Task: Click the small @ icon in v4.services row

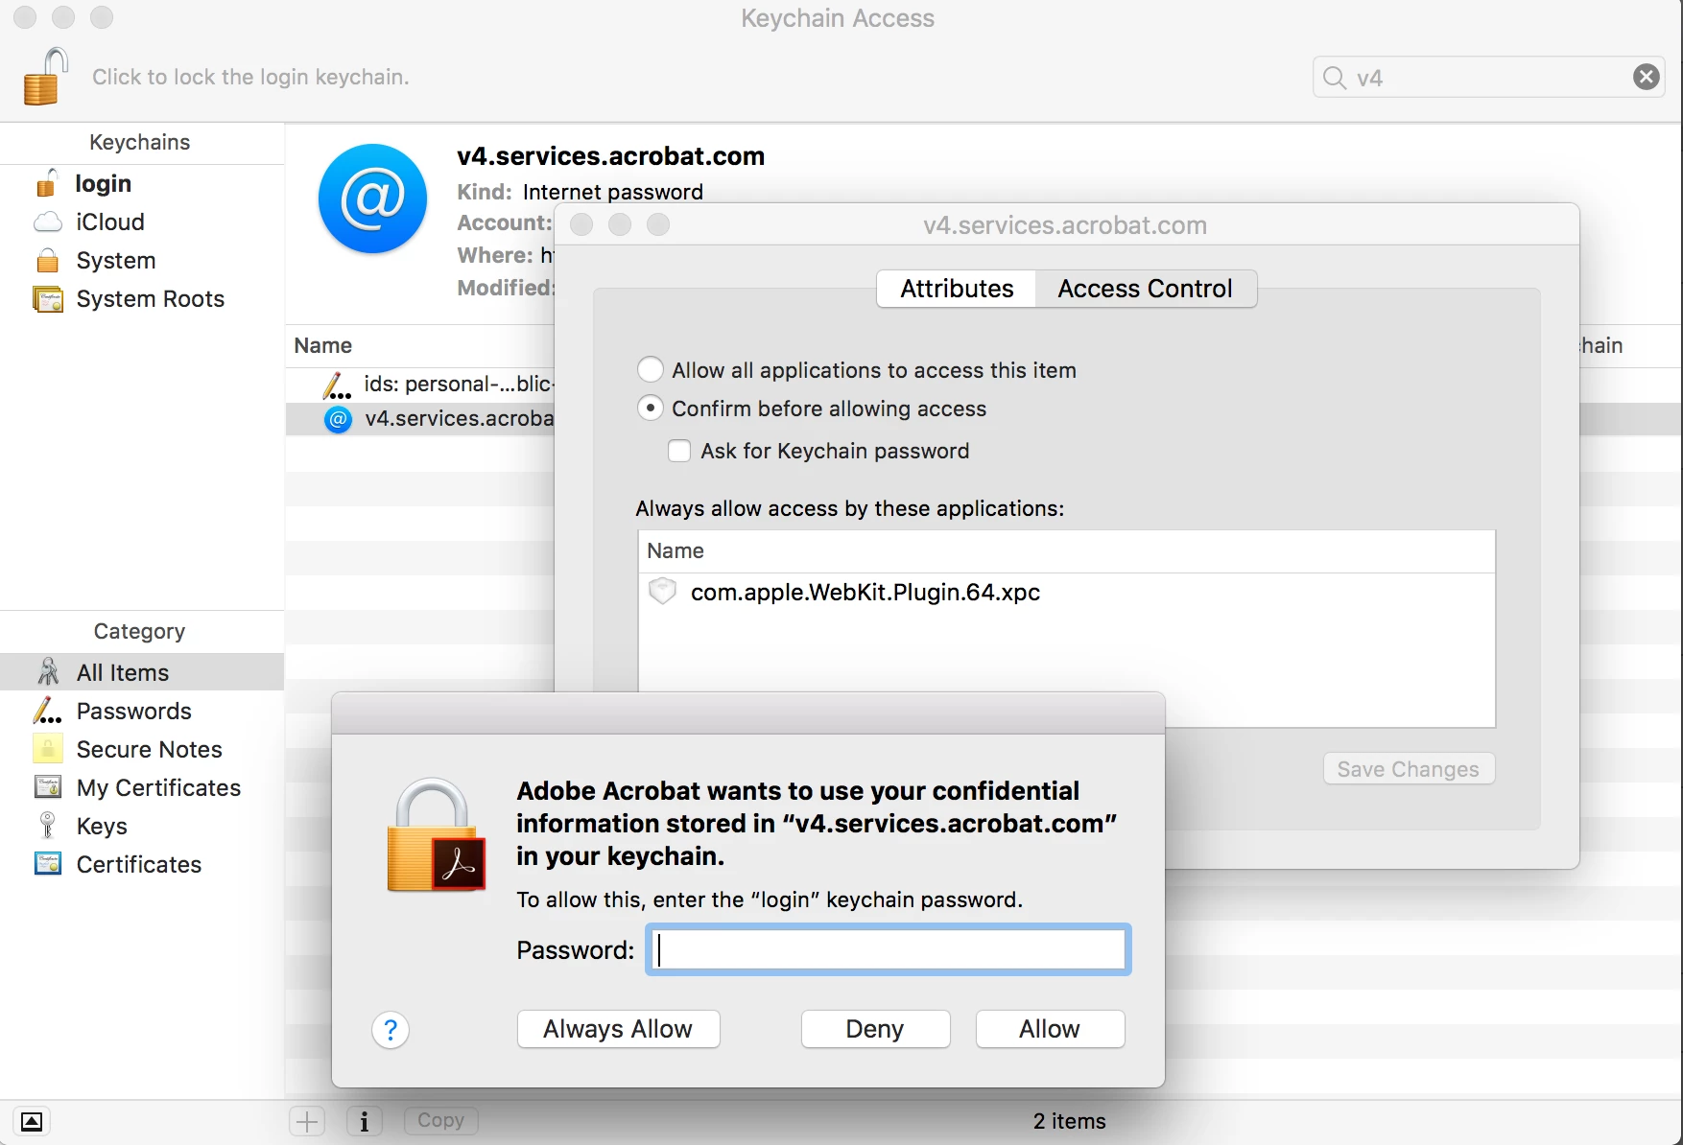Action: (x=338, y=419)
